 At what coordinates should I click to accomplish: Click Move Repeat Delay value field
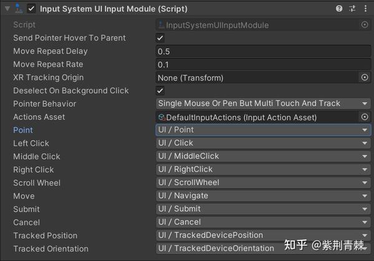(263, 51)
